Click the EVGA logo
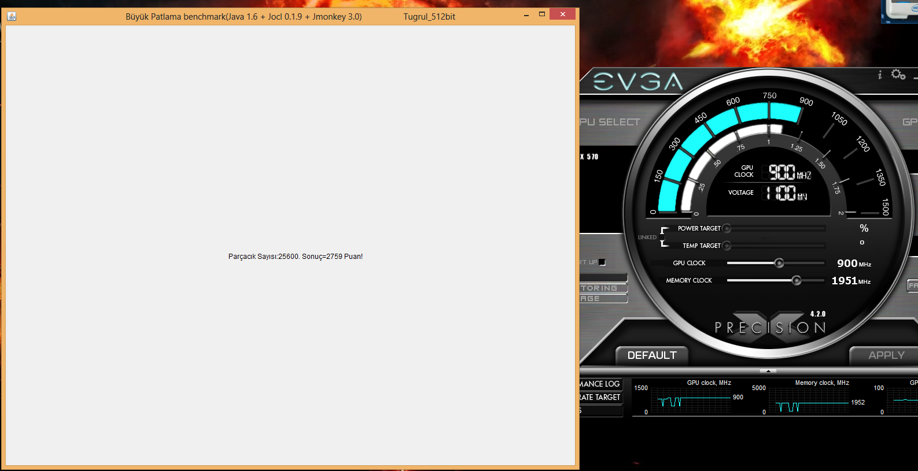The height and width of the screenshot is (471, 918). tap(638, 81)
